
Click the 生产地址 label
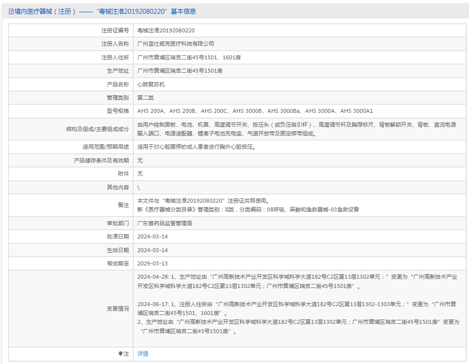(118, 71)
